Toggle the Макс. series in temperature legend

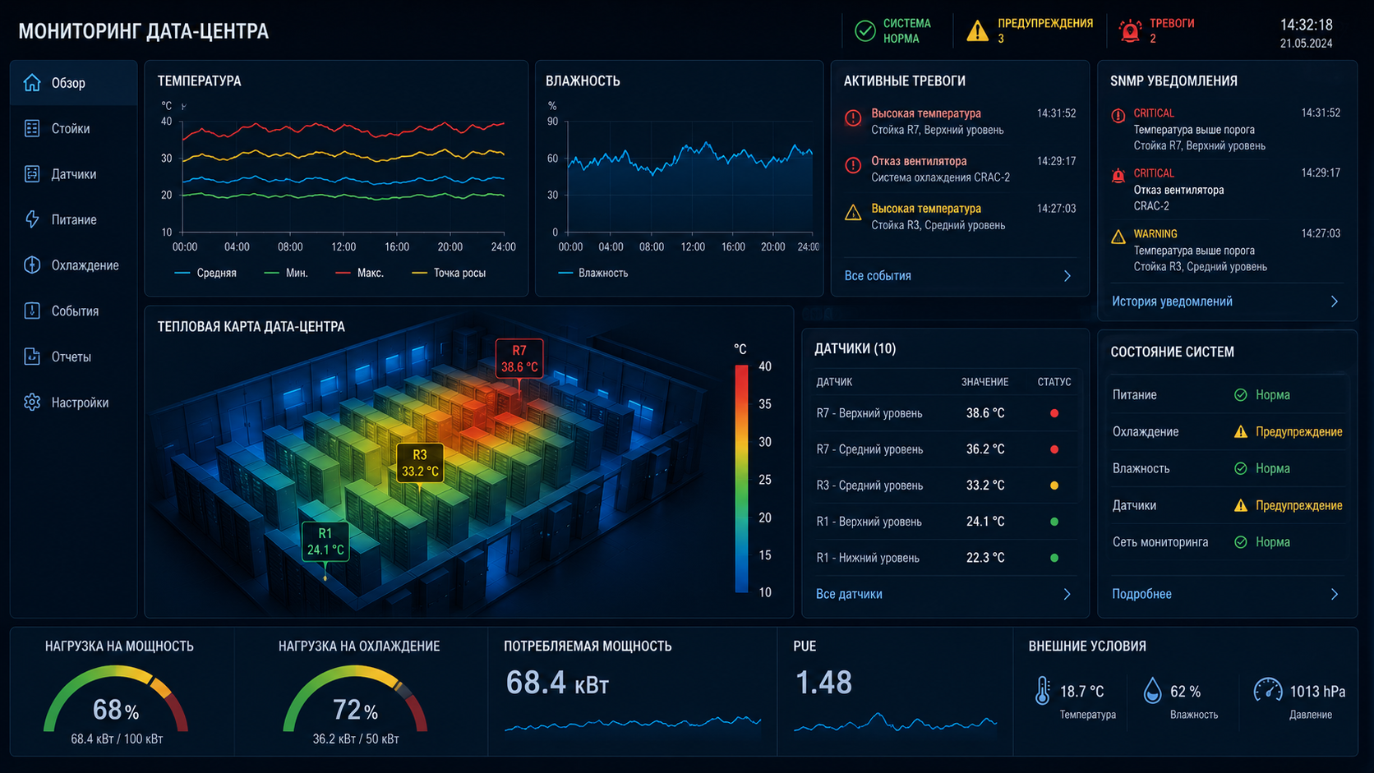tap(359, 273)
